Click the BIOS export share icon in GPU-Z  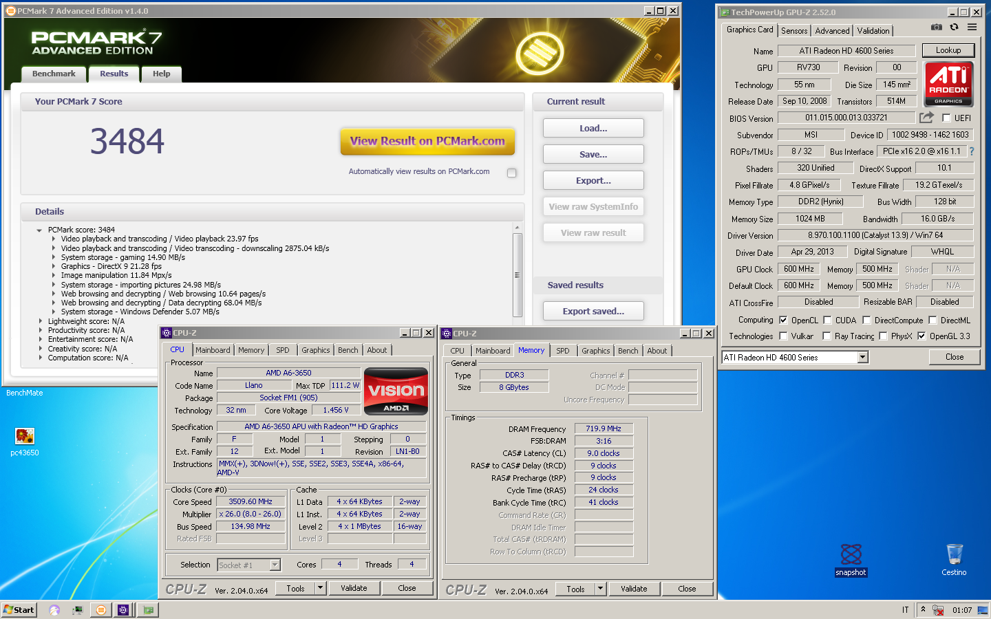[x=926, y=118]
